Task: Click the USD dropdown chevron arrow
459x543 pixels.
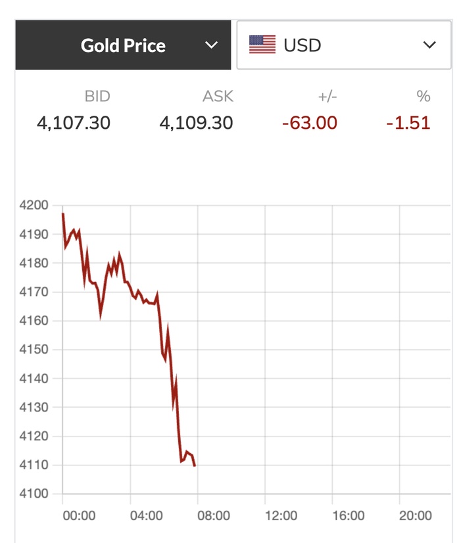Action: coord(429,45)
